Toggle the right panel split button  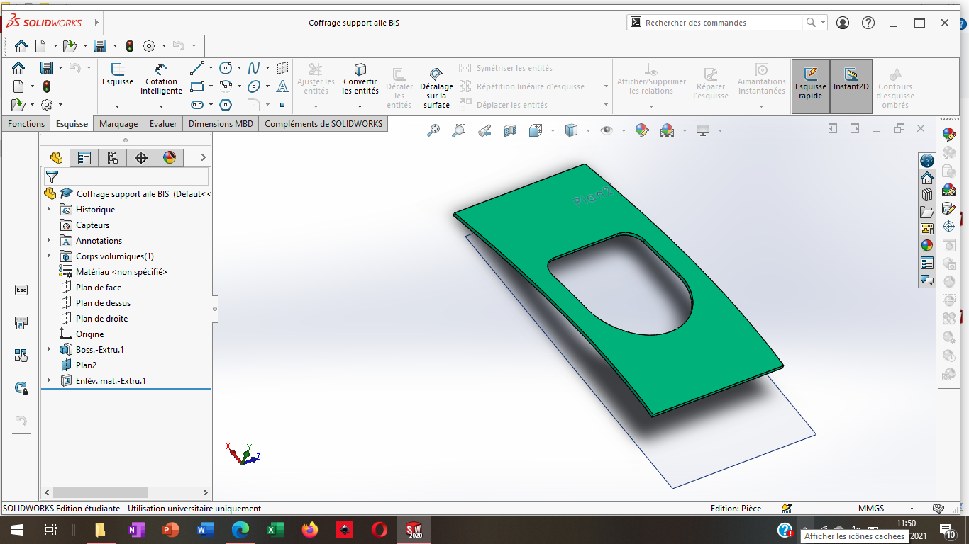(x=856, y=128)
